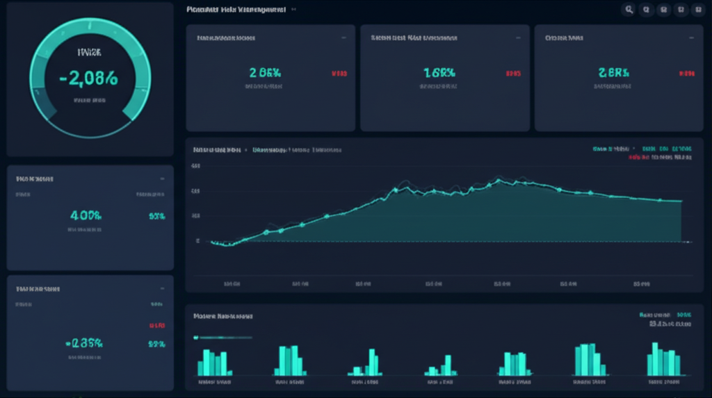712x398 pixels.
Task: Collapse the 4.00% card using its dash
Action: [x=162, y=179]
